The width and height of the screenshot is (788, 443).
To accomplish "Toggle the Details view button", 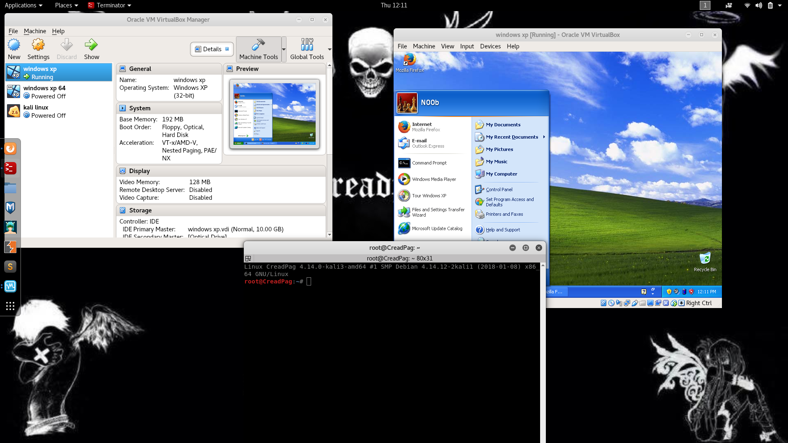I will [x=212, y=49].
